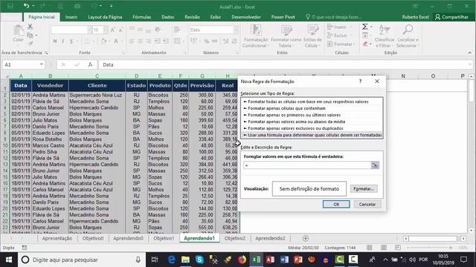
Task: Collapse the ribbon with the chevron
Action: click(x=469, y=53)
